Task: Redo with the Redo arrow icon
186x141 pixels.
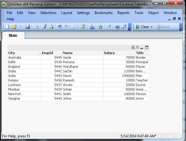Action: (67, 27)
